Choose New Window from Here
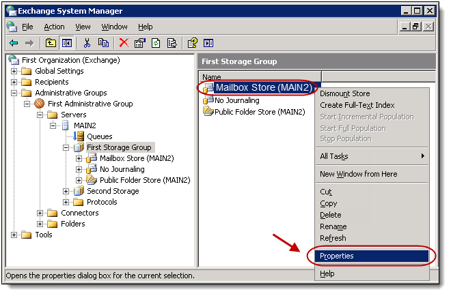The height and width of the screenshot is (296, 451). pos(371,174)
